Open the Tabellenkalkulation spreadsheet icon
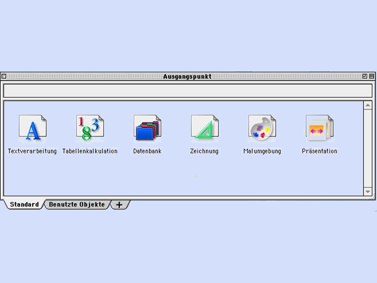This screenshot has height=283, width=377. click(90, 128)
